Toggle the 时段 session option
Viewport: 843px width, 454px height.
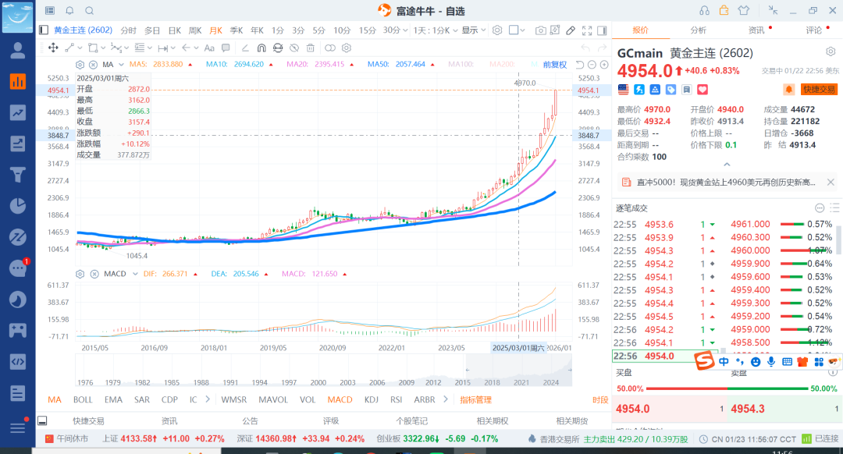tap(600, 399)
